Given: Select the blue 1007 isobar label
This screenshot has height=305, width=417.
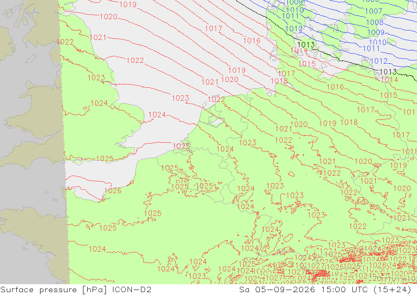Looking at the screenshot, I should (374, 11).
